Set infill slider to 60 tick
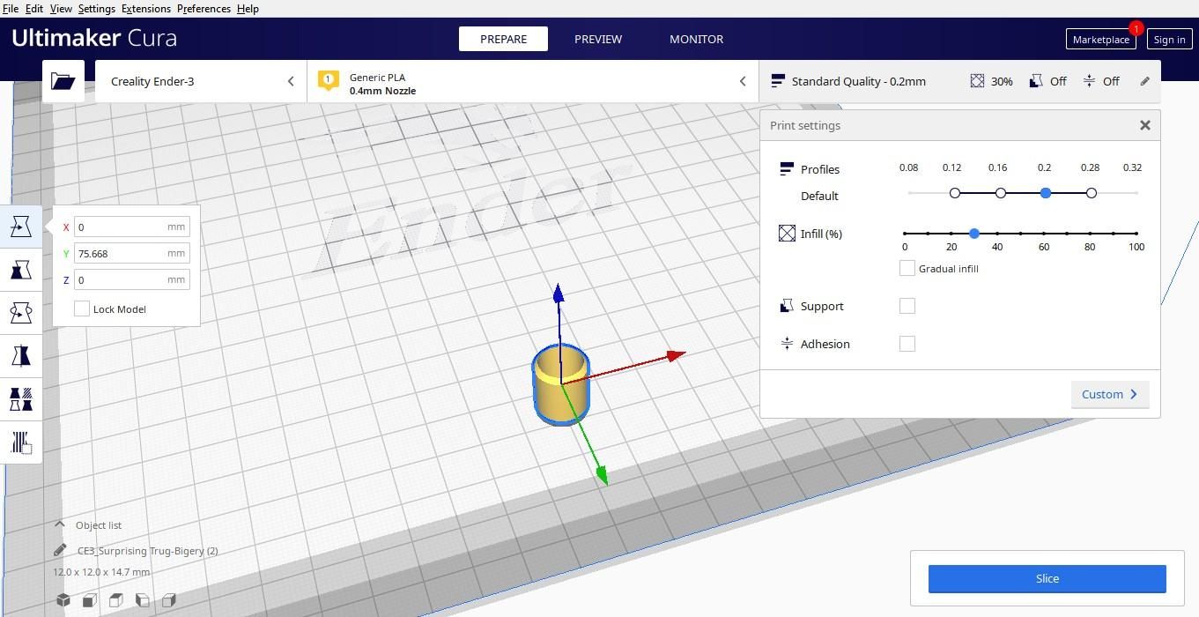Viewport: 1199px width, 617px height. coord(1043,234)
